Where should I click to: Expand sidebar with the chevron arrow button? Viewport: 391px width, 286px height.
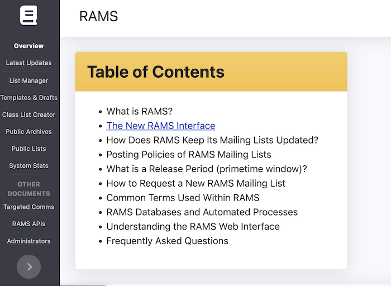pyautogui.click(x=29, y=266)
